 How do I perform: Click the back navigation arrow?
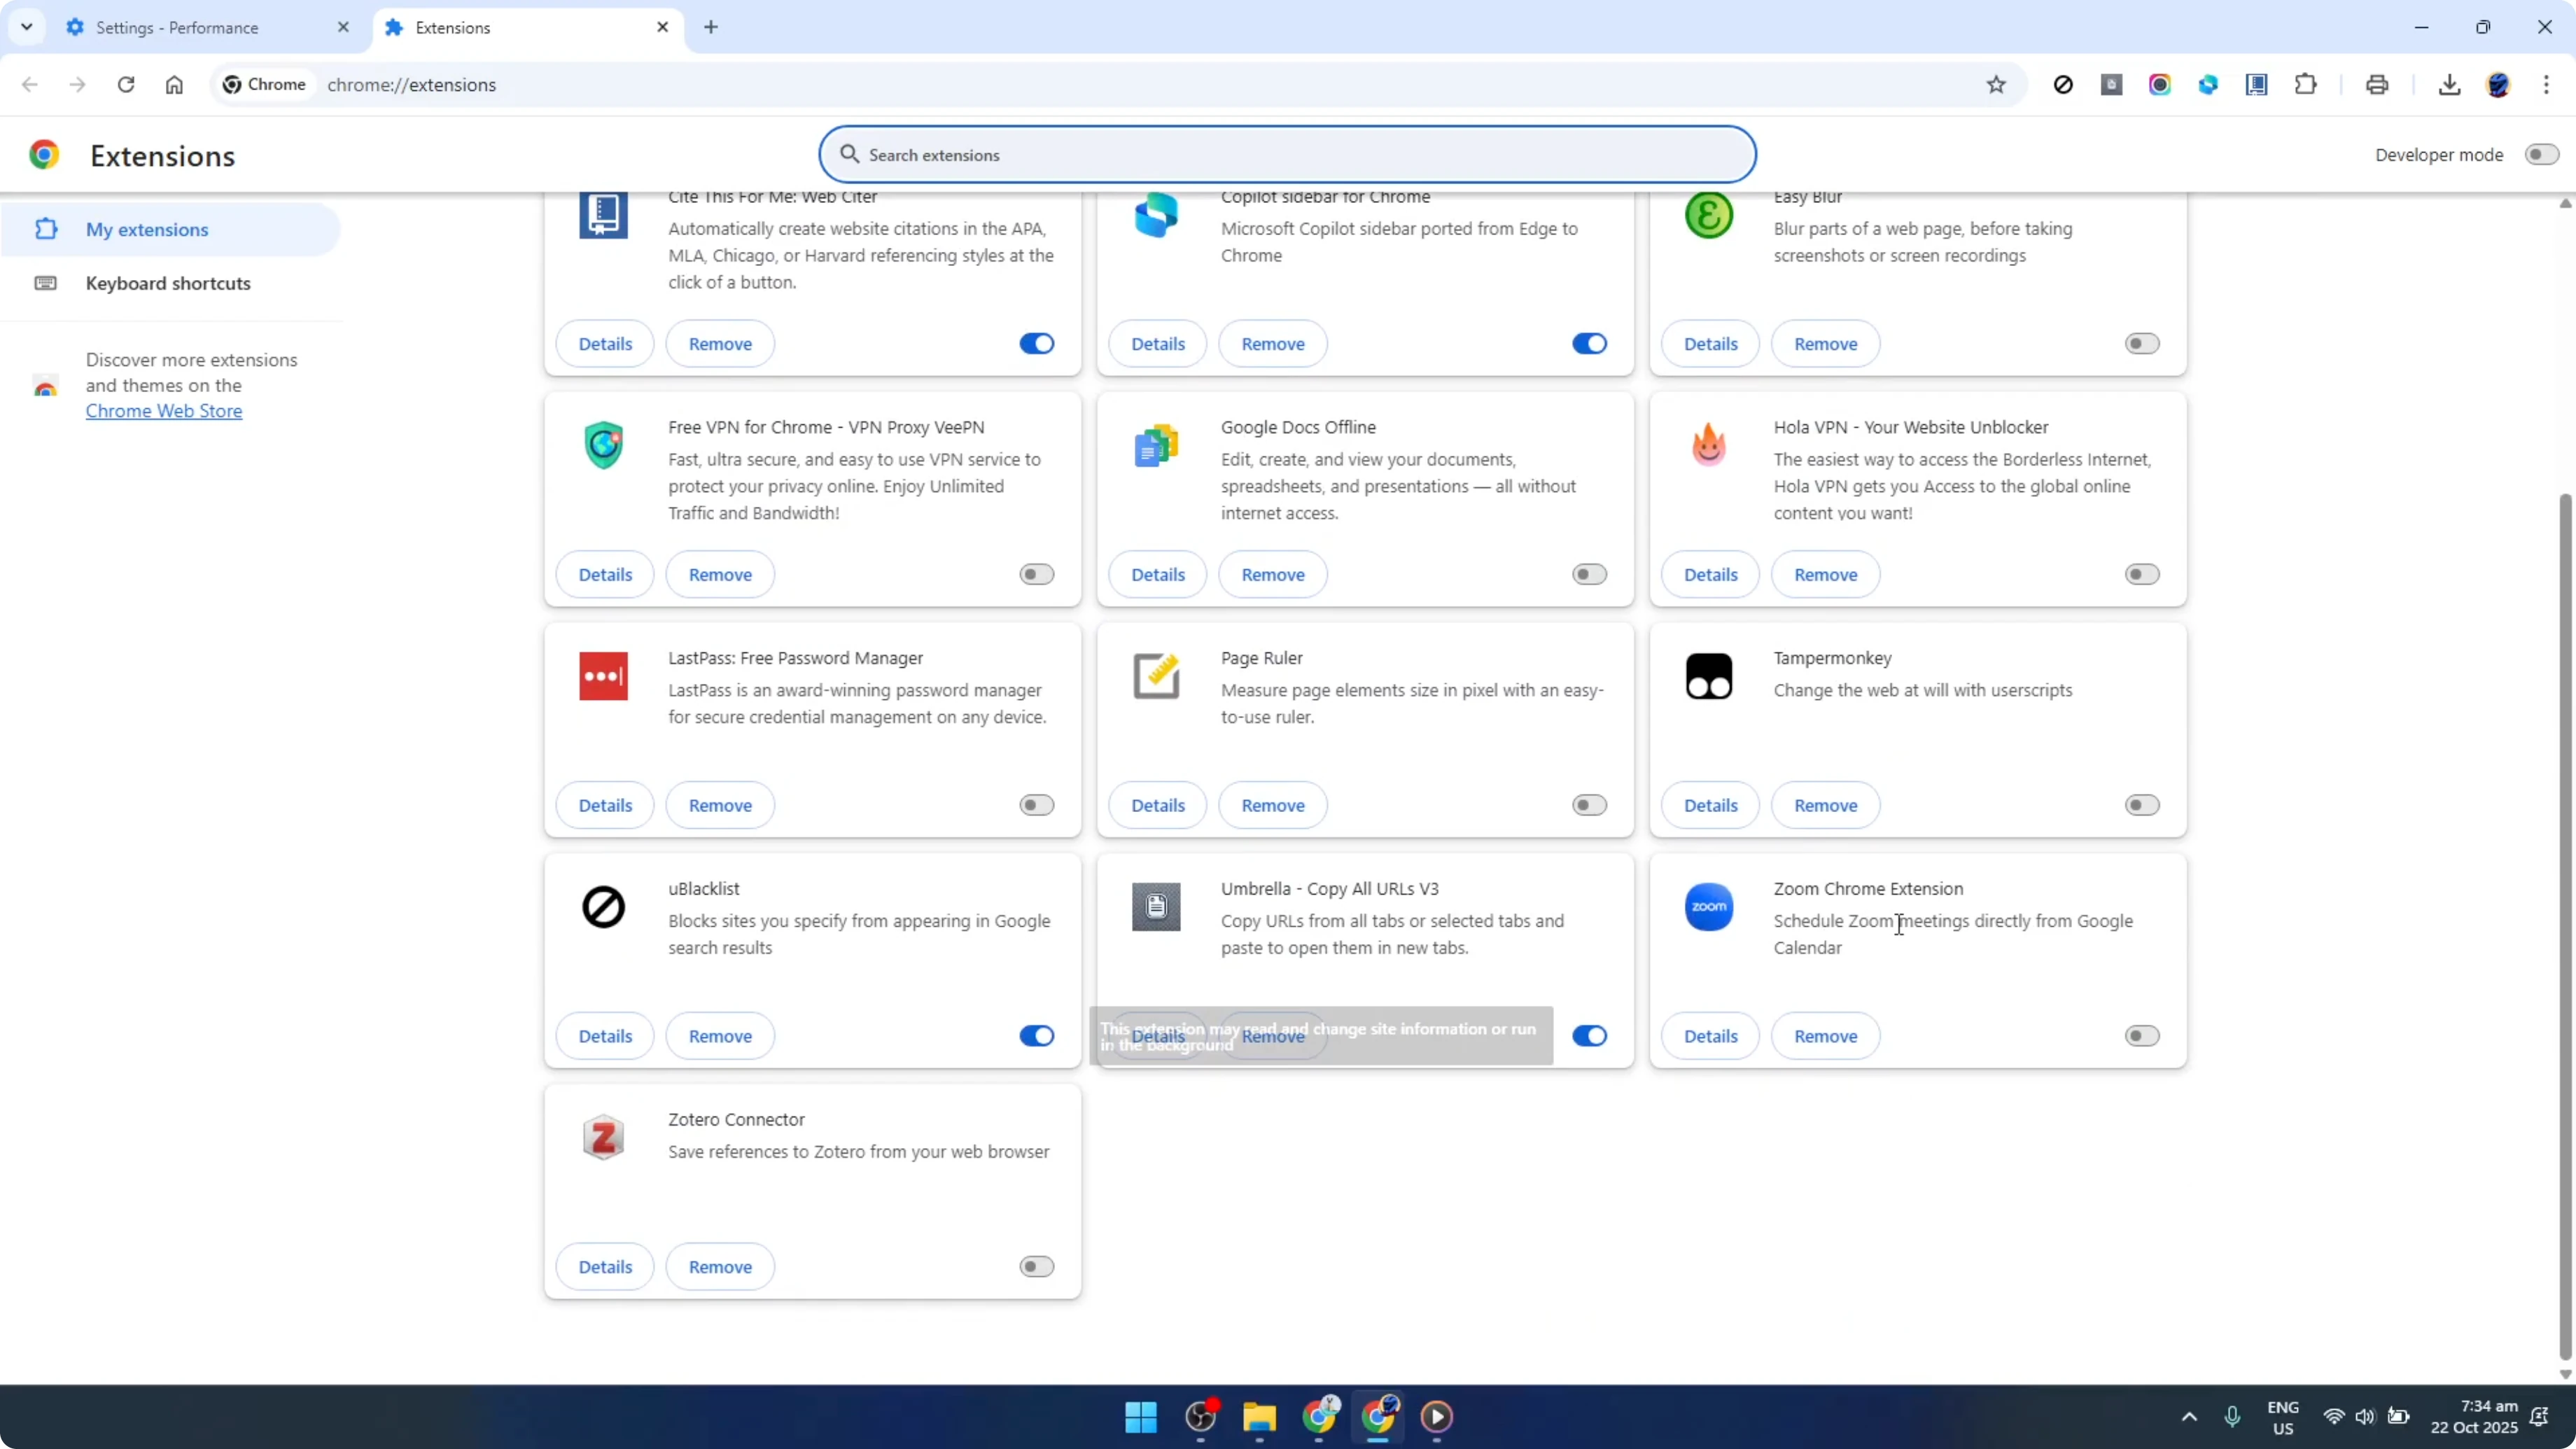pyautogui.click(x=30, y=85)
